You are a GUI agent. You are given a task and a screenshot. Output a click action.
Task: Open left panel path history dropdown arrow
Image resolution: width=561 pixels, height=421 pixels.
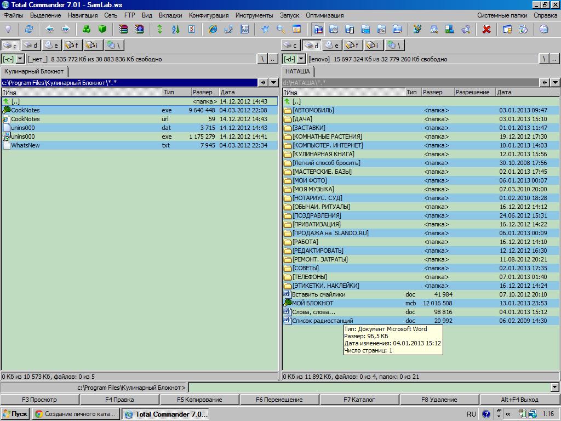(x=274, y=83)
